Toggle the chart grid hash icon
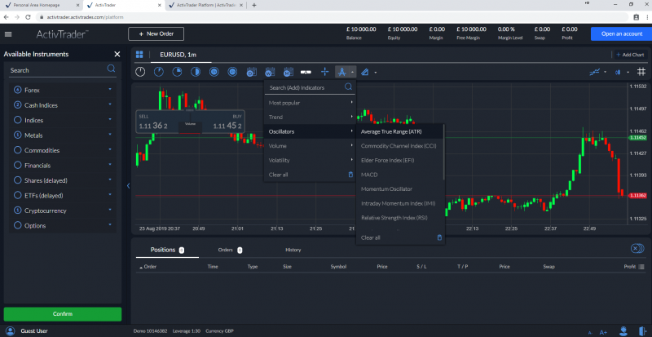Image resolution: width=652 pixels, height=337 pixels. [x=641, y=72]
